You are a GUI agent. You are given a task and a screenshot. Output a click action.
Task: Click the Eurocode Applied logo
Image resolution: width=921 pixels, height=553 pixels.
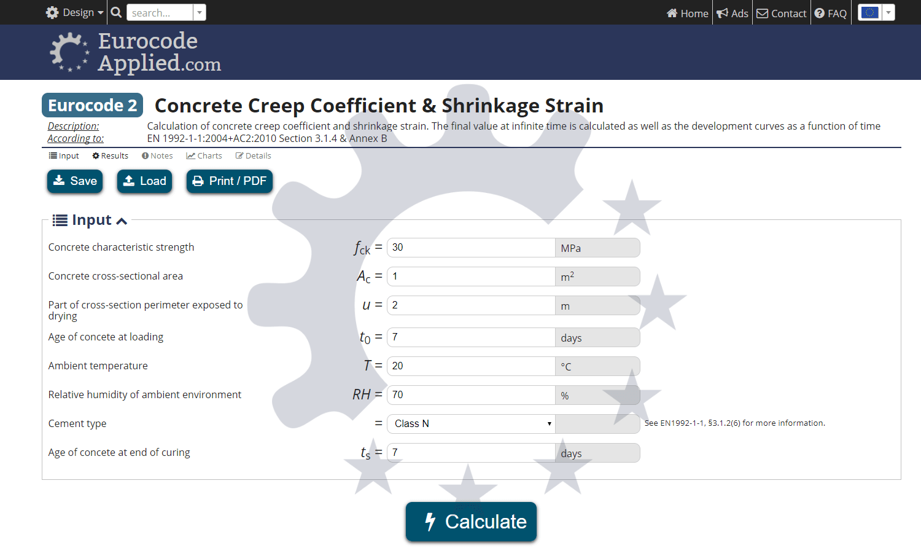tap(135, 52)
